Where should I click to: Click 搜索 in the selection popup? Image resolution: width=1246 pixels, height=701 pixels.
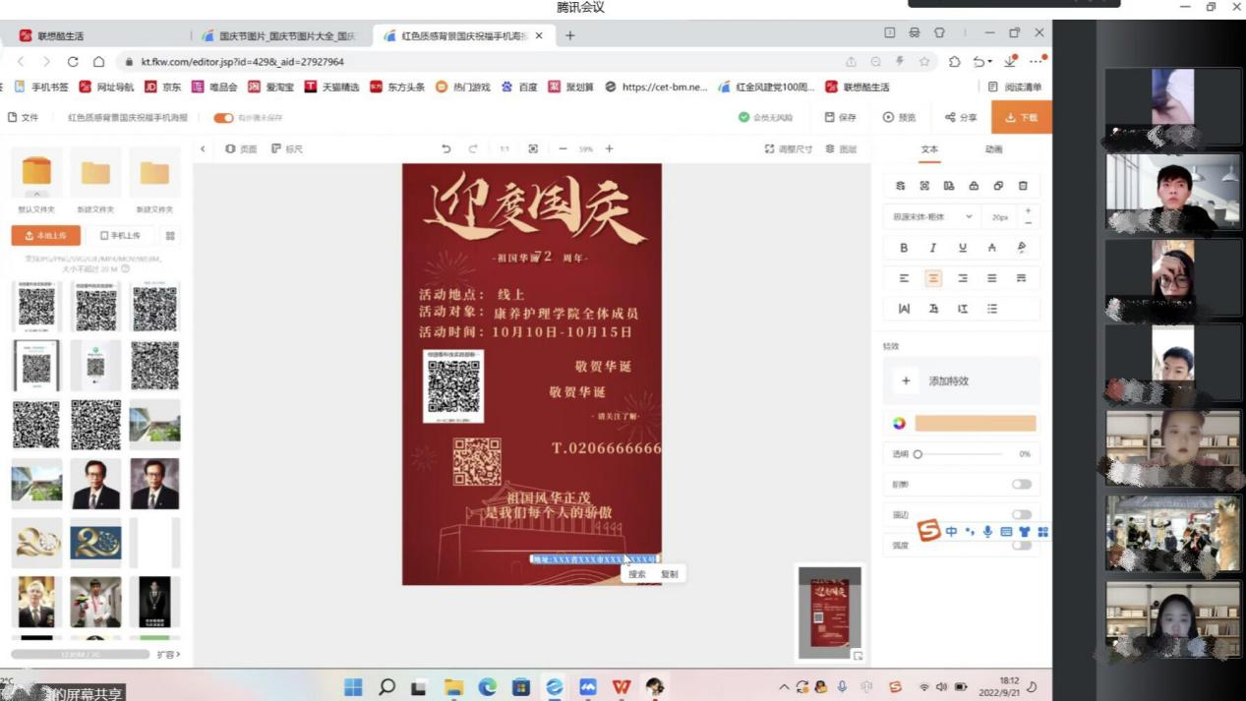tap(637, 574)
